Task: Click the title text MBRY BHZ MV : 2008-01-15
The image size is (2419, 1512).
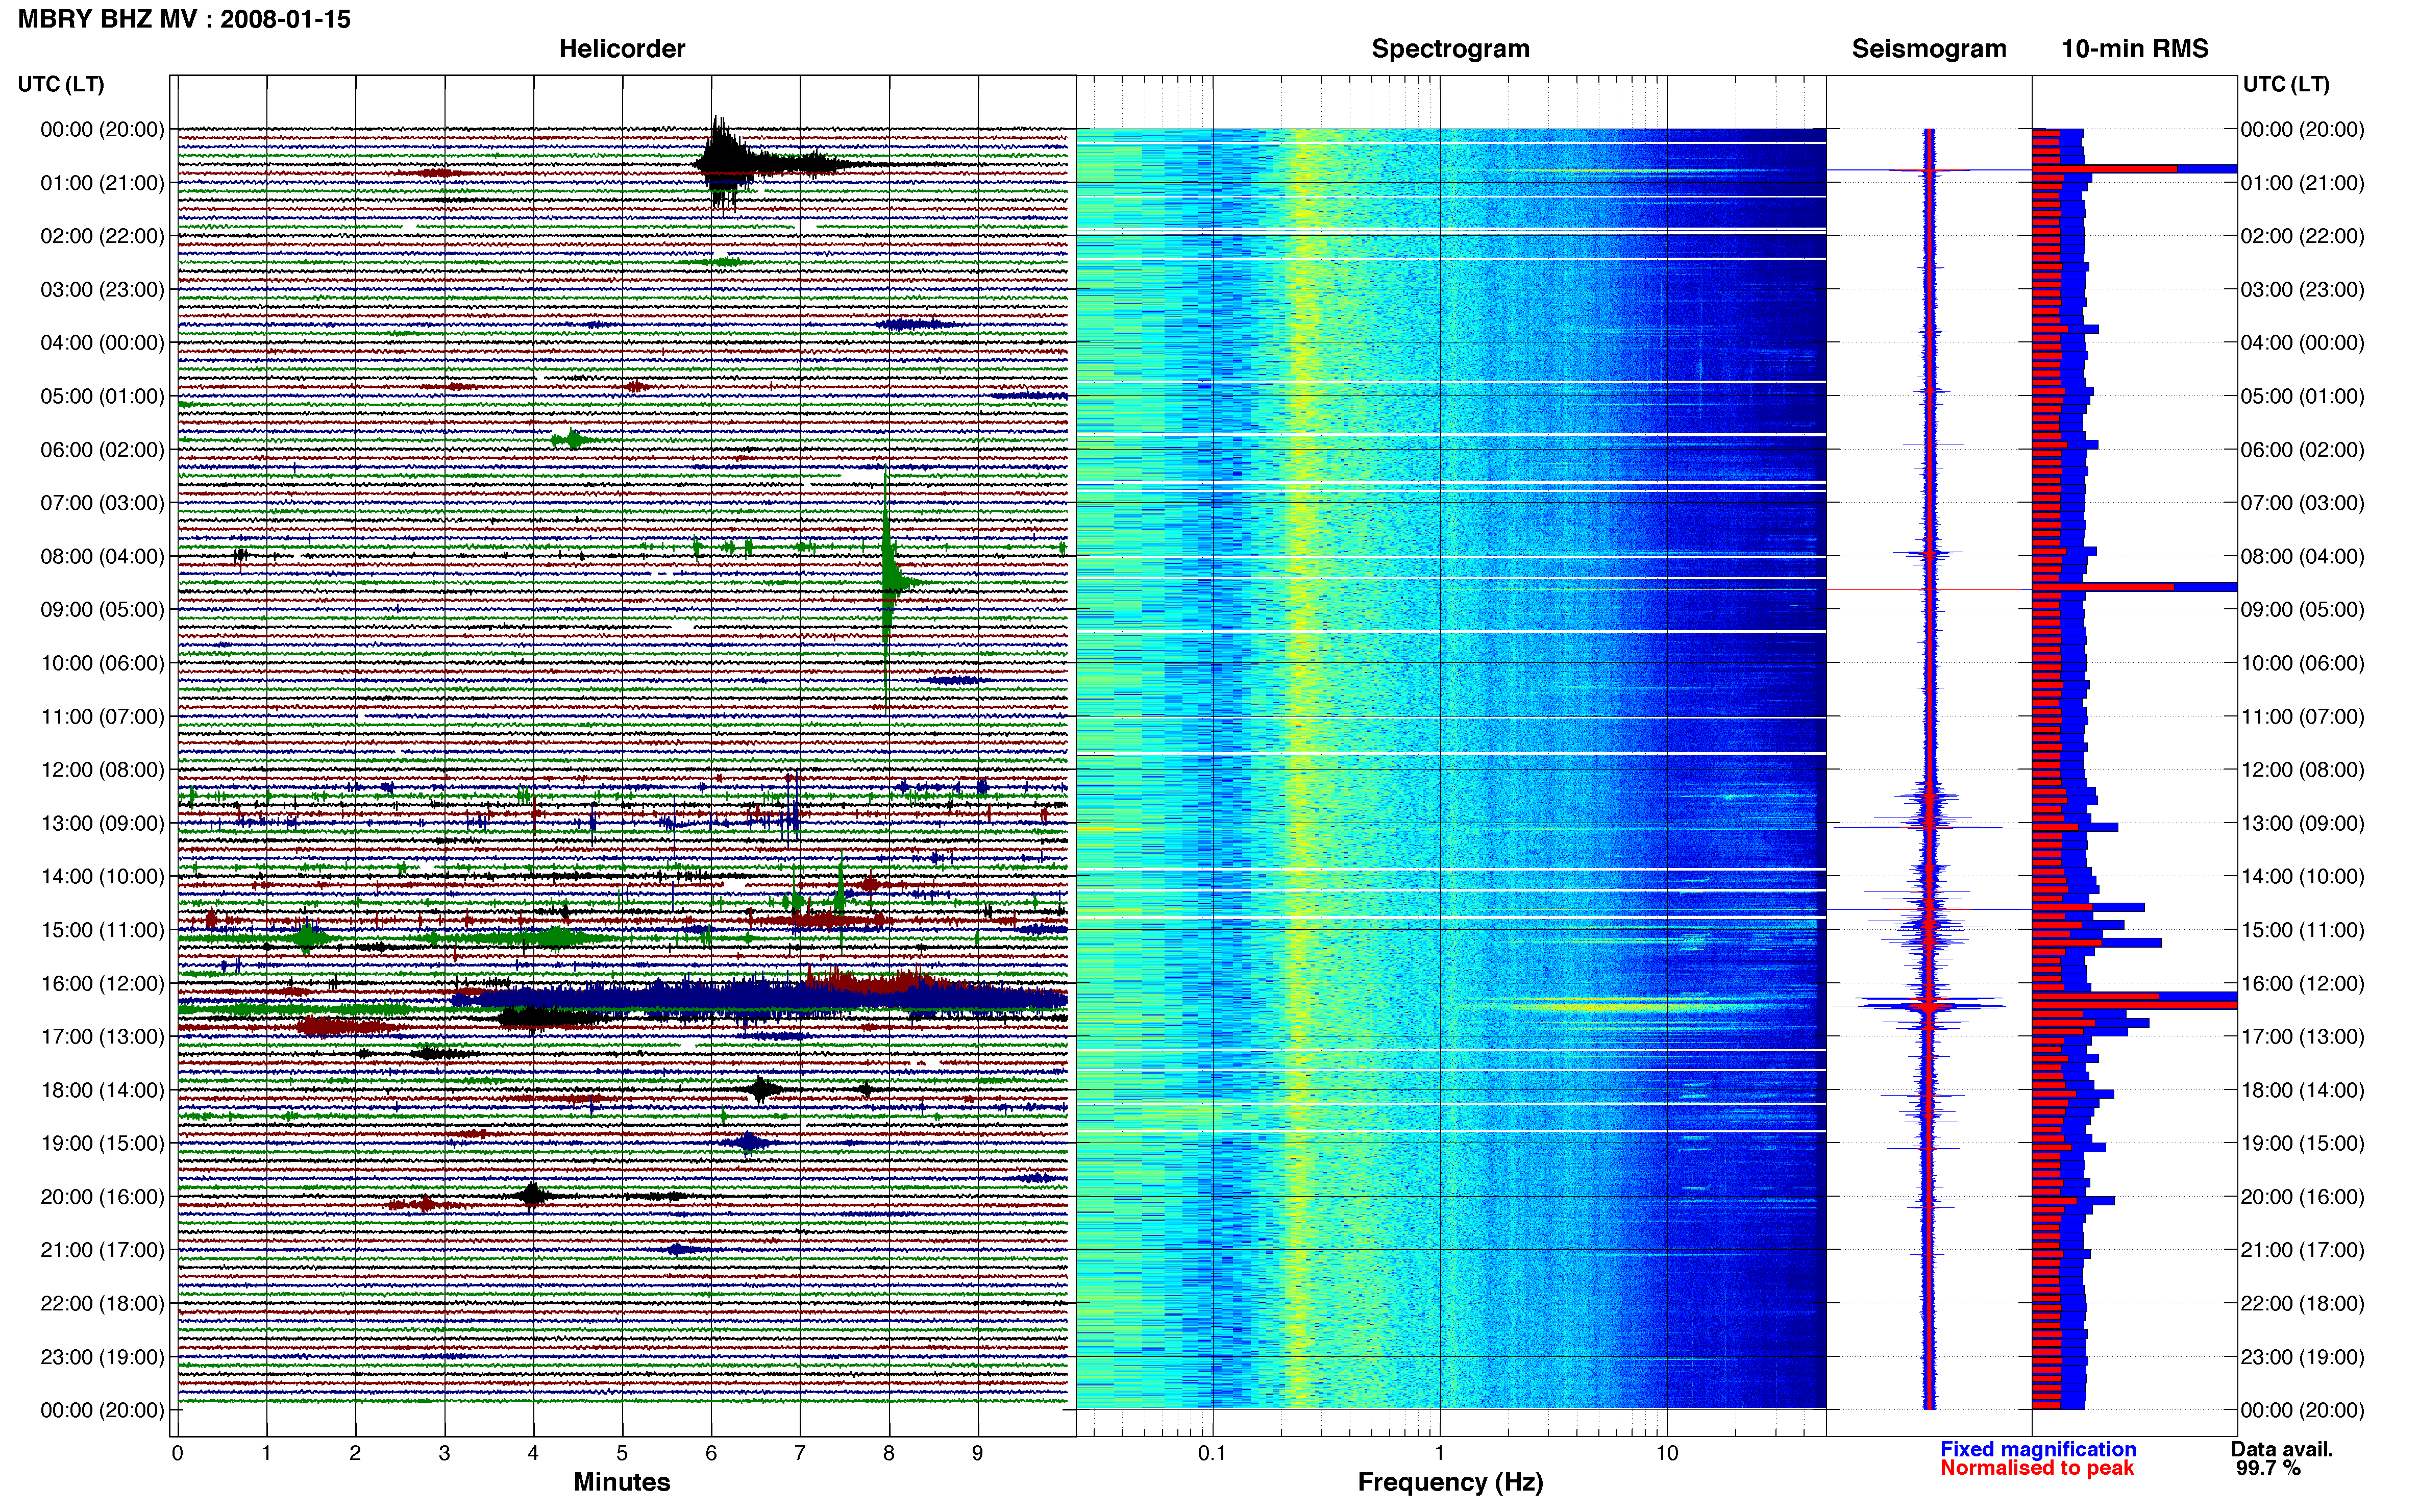Action: (x=184, y=19)
